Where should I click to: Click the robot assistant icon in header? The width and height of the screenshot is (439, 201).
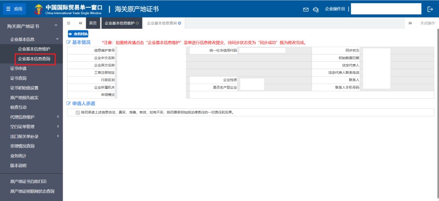click(316, 9)
